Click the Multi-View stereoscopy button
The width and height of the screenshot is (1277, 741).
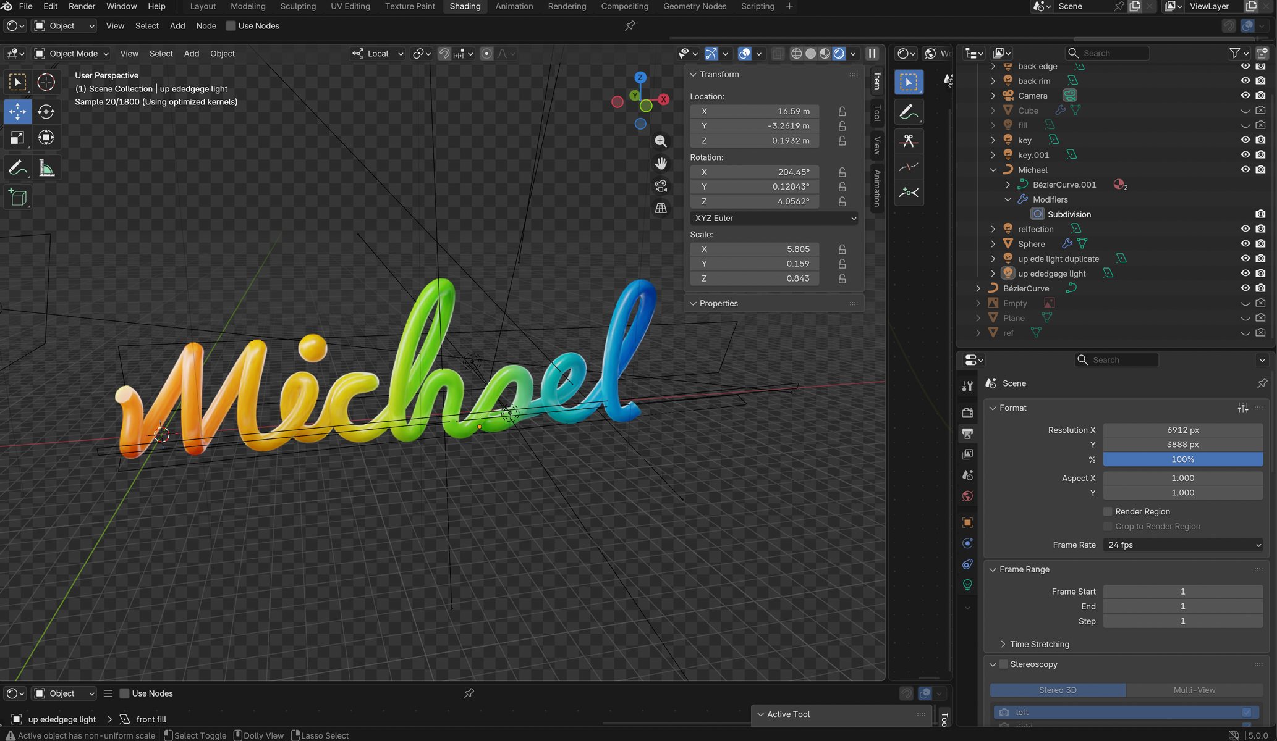click(1194, 690)
